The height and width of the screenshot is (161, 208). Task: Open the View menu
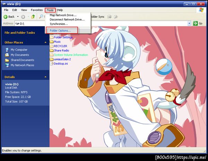(24, 10)
